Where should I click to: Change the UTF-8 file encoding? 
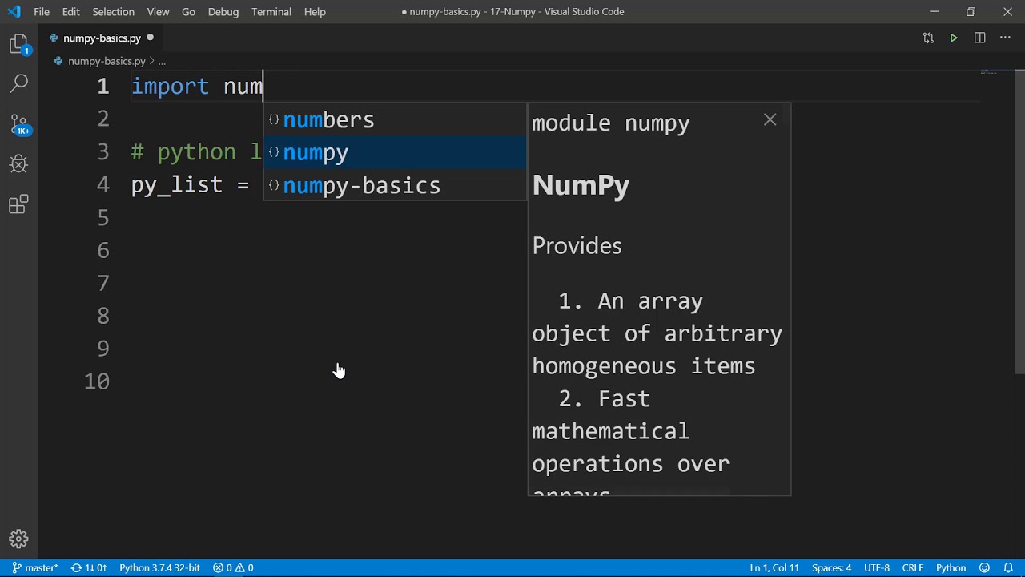tap(877, 567)
